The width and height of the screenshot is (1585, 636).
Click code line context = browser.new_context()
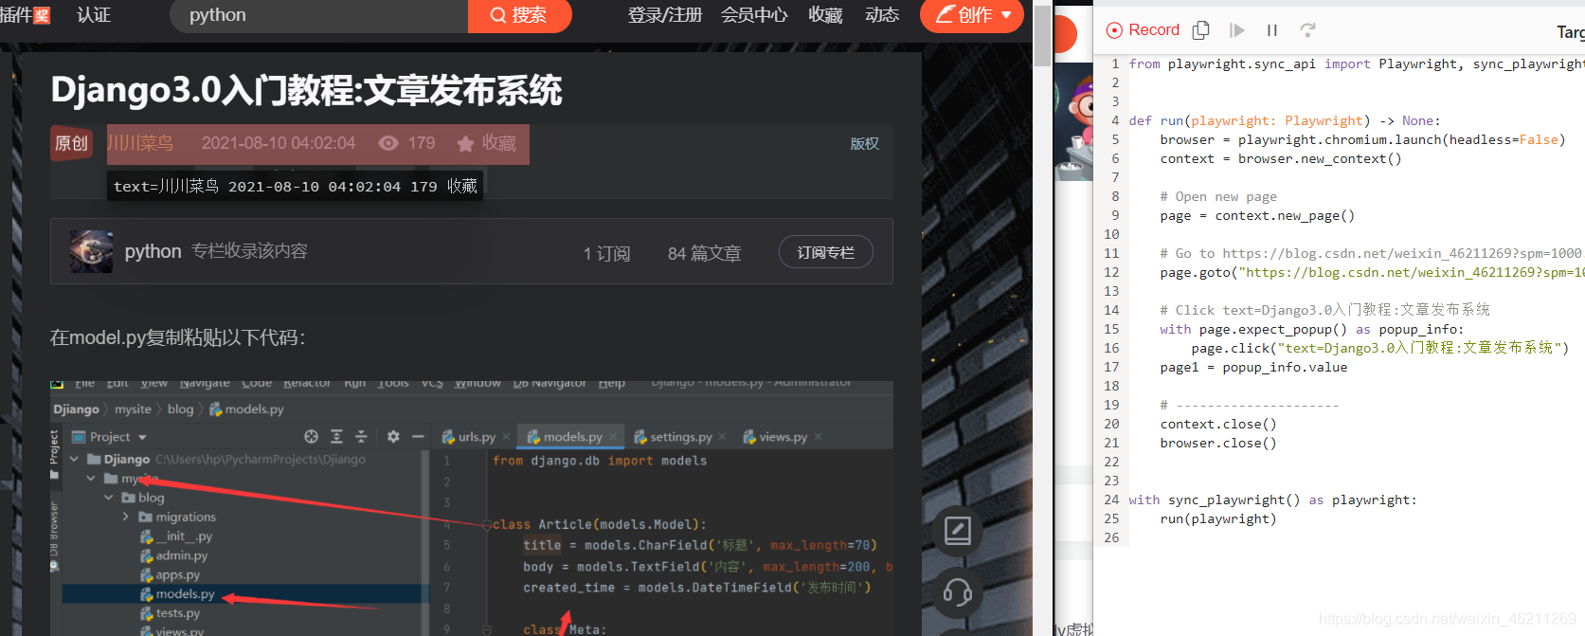click(1281, 158)
